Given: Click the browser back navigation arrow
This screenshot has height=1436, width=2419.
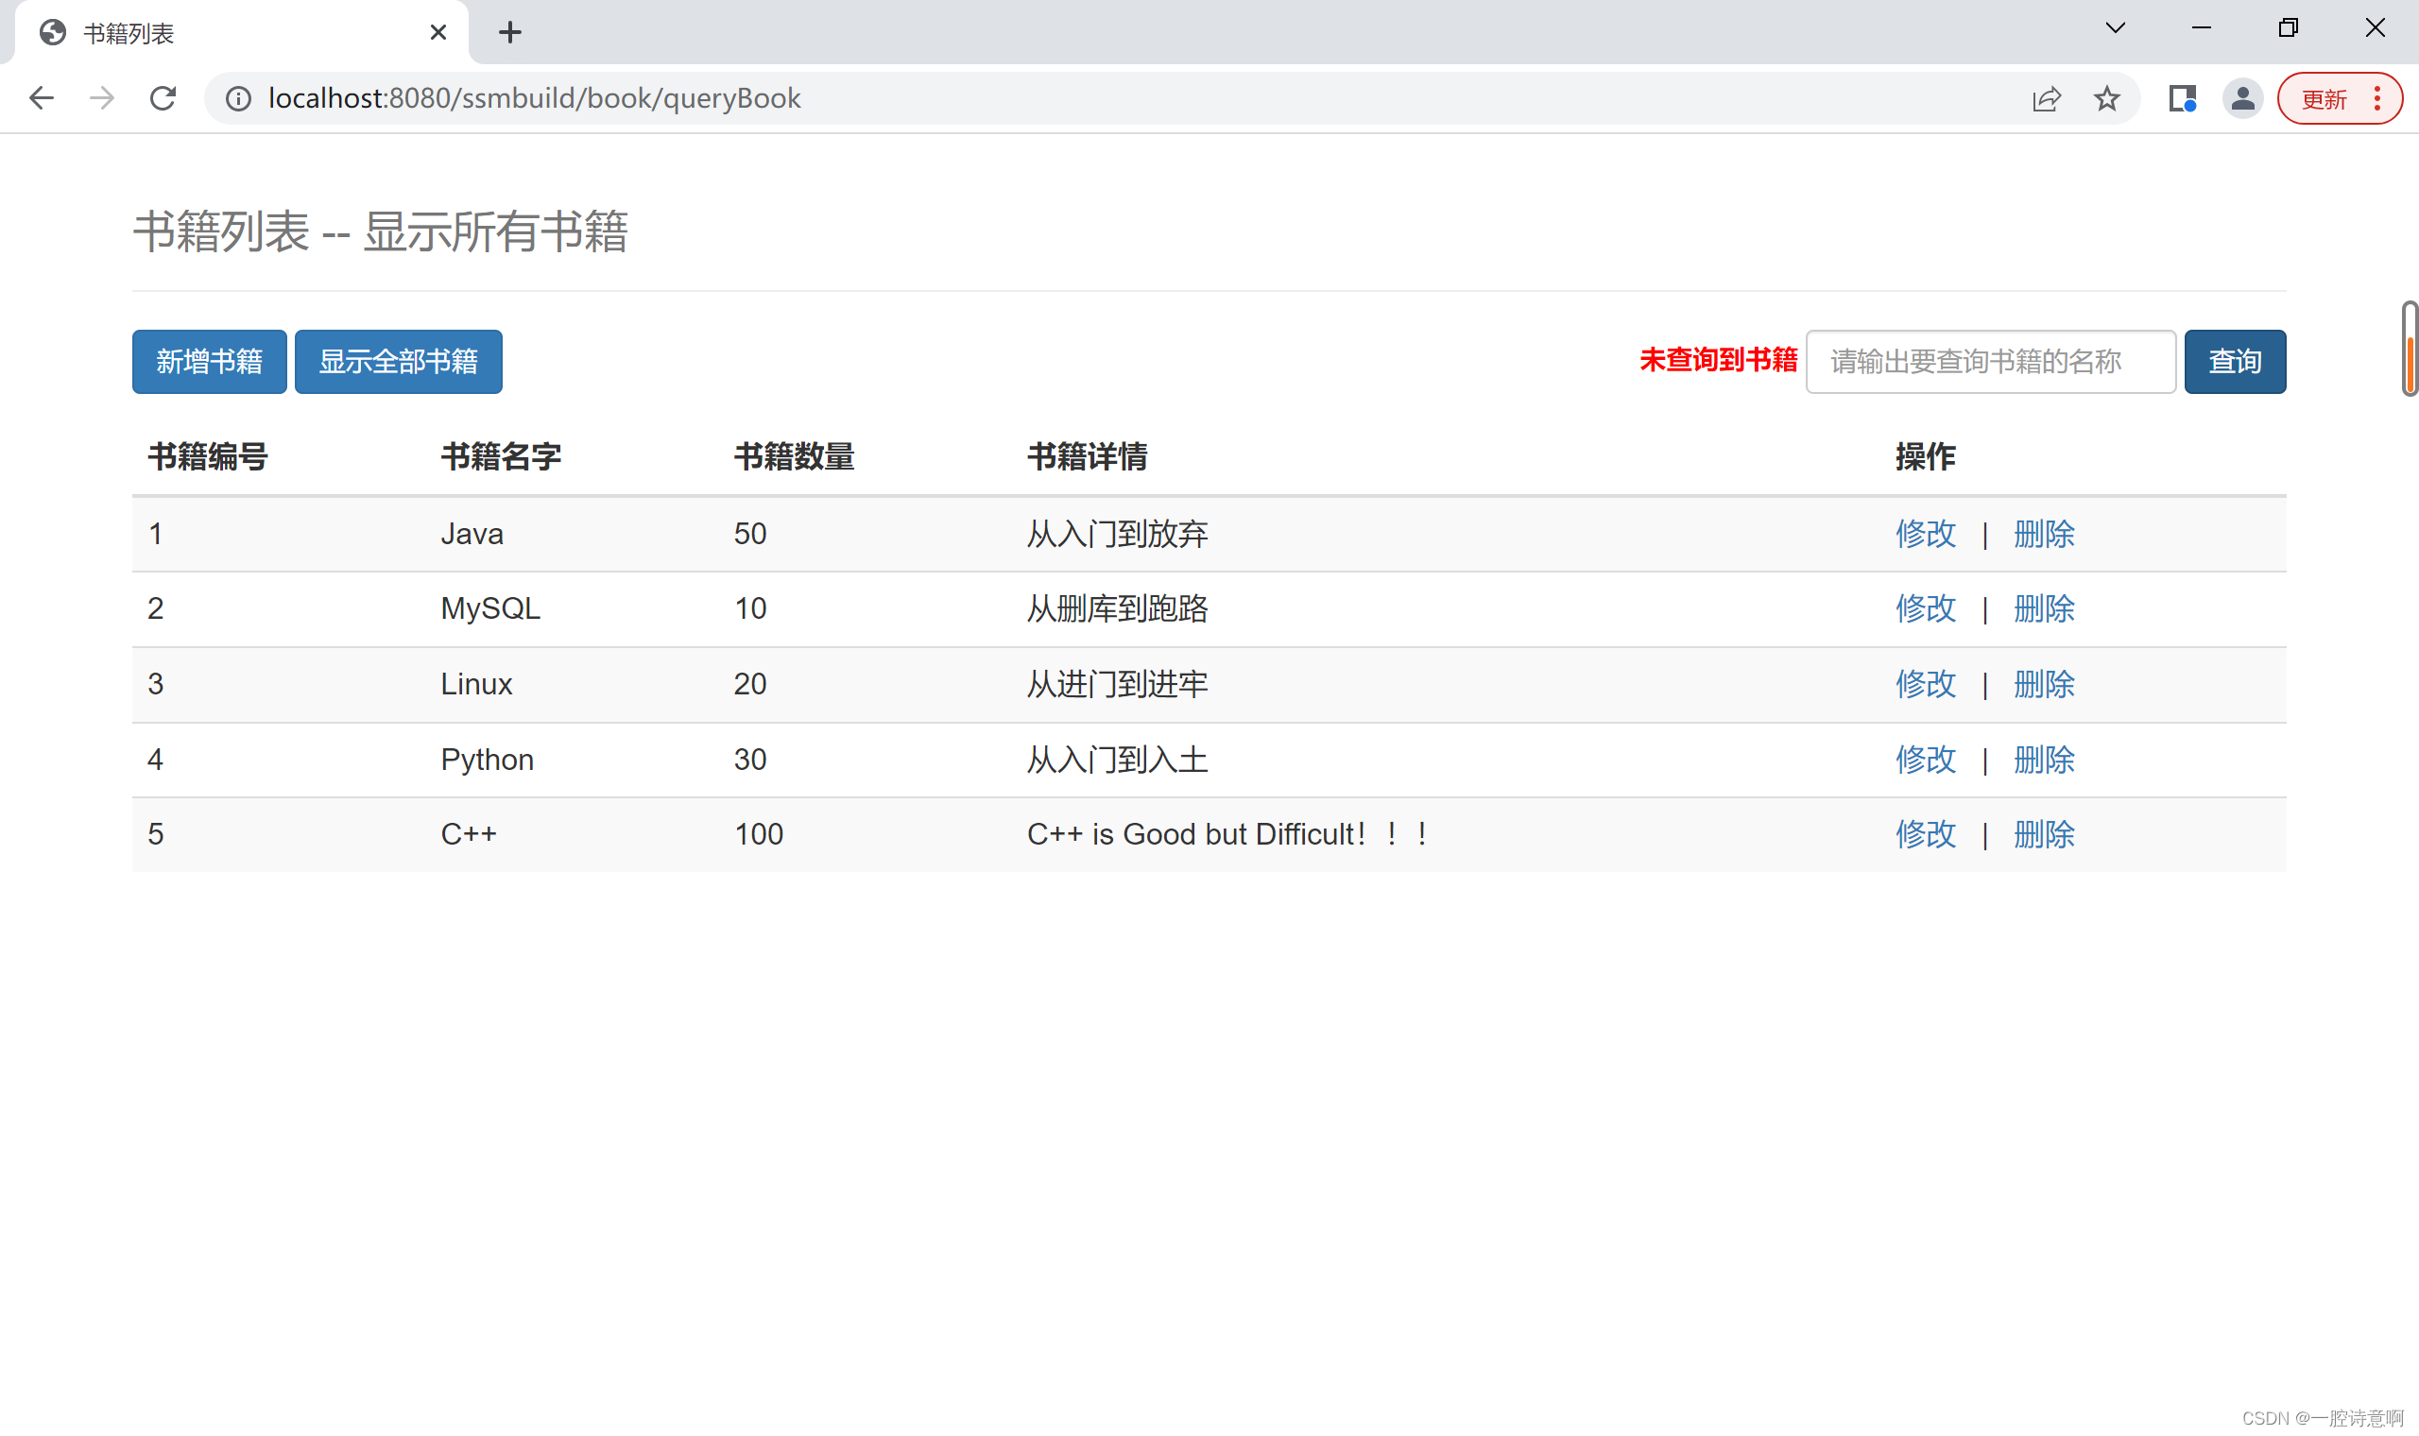Looking at the screenshot, I should [41, 97].
